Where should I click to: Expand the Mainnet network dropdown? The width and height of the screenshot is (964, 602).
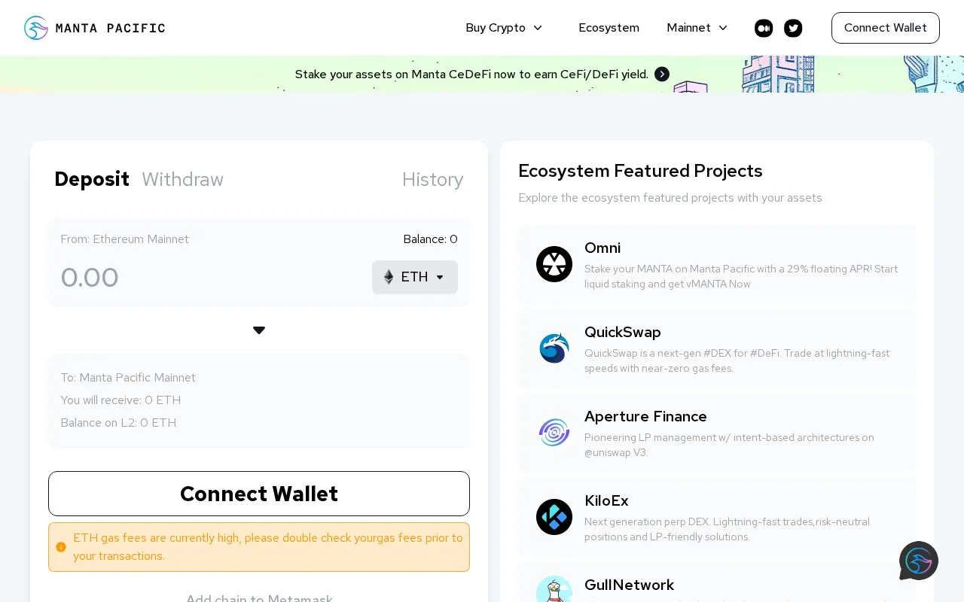pyautogui.click(x=697, y=28)
